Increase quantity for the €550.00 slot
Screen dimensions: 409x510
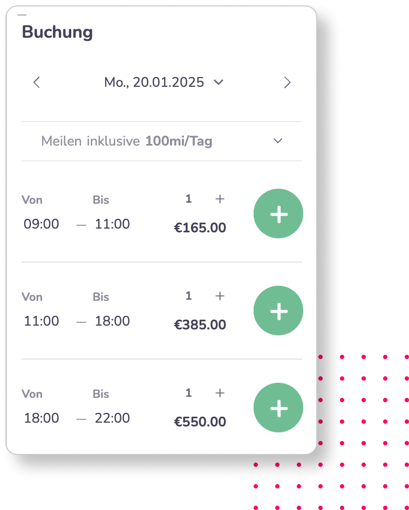click(220, 393)
